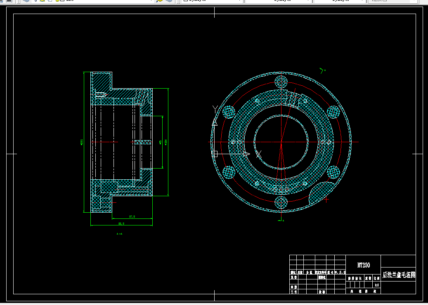Select section cut marker A below flange view

click(283, 221)
